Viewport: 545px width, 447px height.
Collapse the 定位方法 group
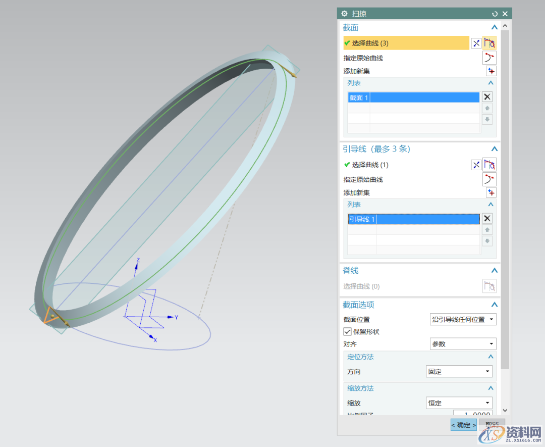coord(490,357)
